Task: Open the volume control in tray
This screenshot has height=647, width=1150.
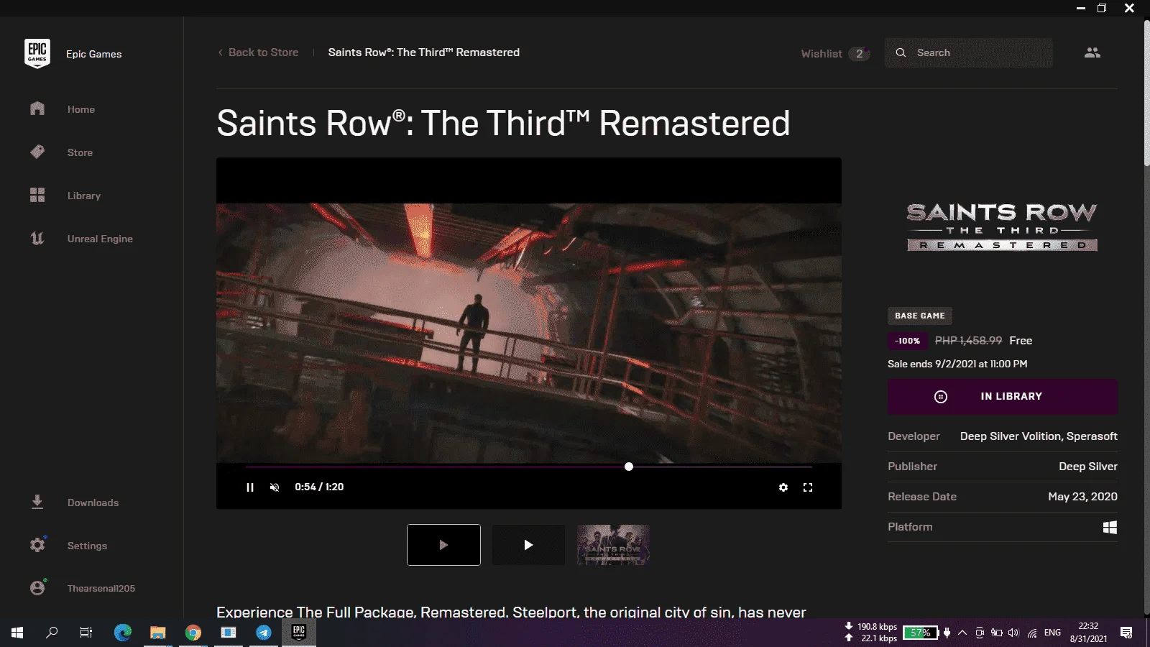Action: (x=1013, y=633)
